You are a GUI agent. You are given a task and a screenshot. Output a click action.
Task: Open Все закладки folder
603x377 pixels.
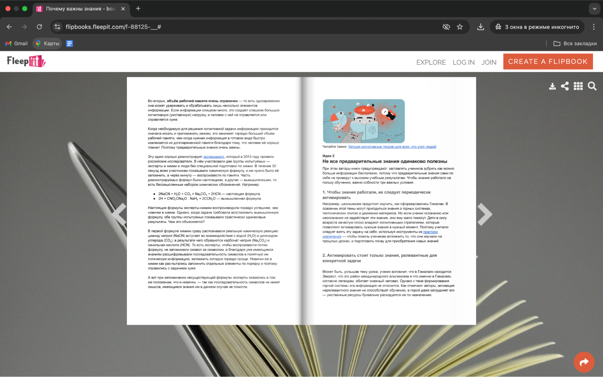[x=575, y=43]
